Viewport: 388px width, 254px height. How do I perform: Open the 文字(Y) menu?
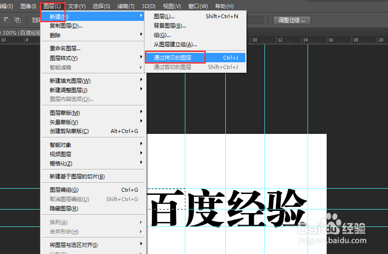point(77,6)
